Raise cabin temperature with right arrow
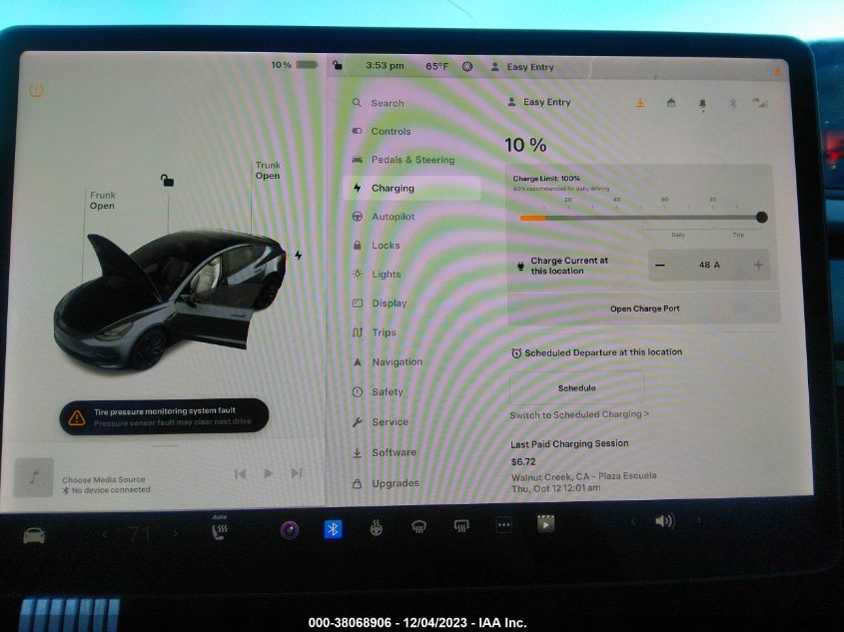 pyautogui.click(x=175, y=533)
